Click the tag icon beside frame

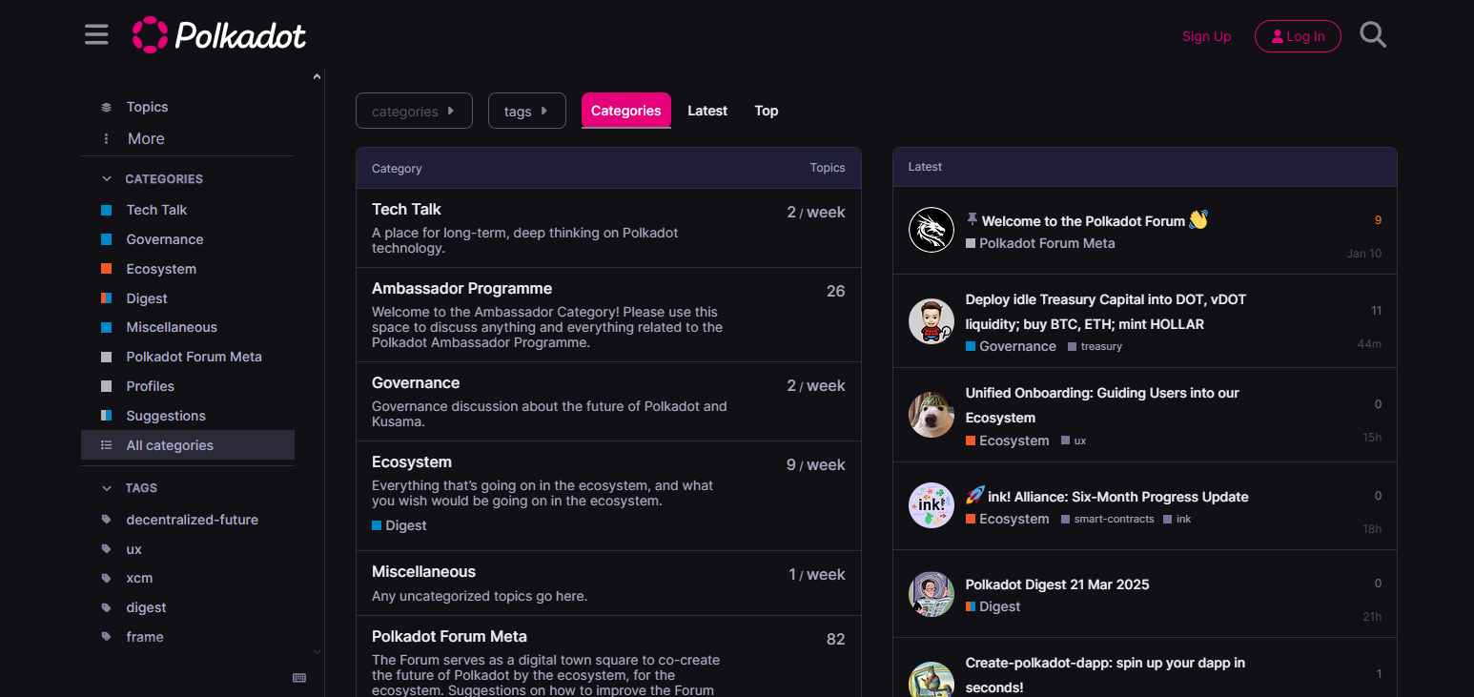(107, 637)
